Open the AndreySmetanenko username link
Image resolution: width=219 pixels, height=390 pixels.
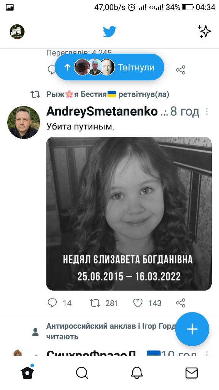(102, 112)
